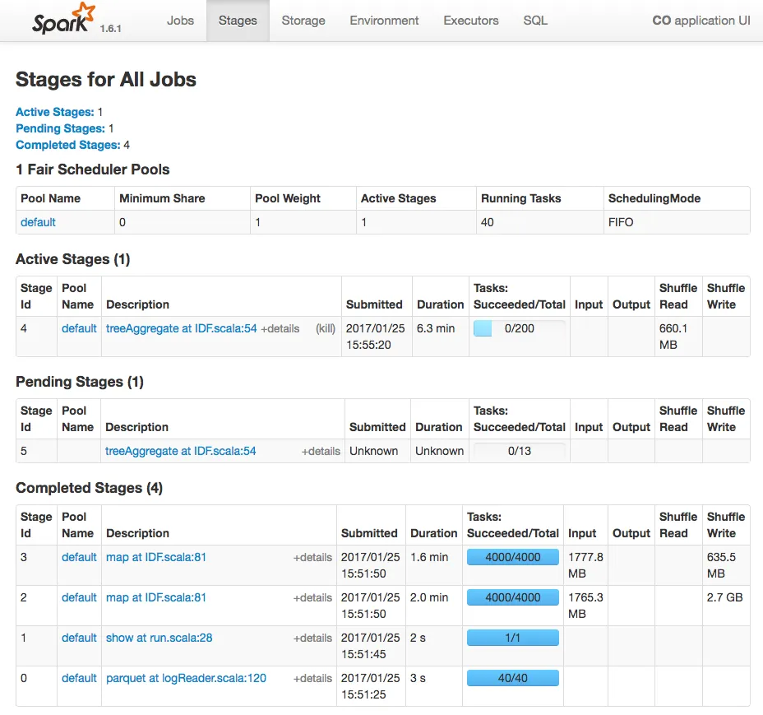Expand +details for active treeAggregate stage
This screenshot has height=715, width=763.
[x=280, y=328]
